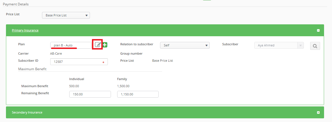Viewport: 332px width, 122px height.
Task: Open the Relation to subscriber dropdown
Action: click(x=185, y=45)
